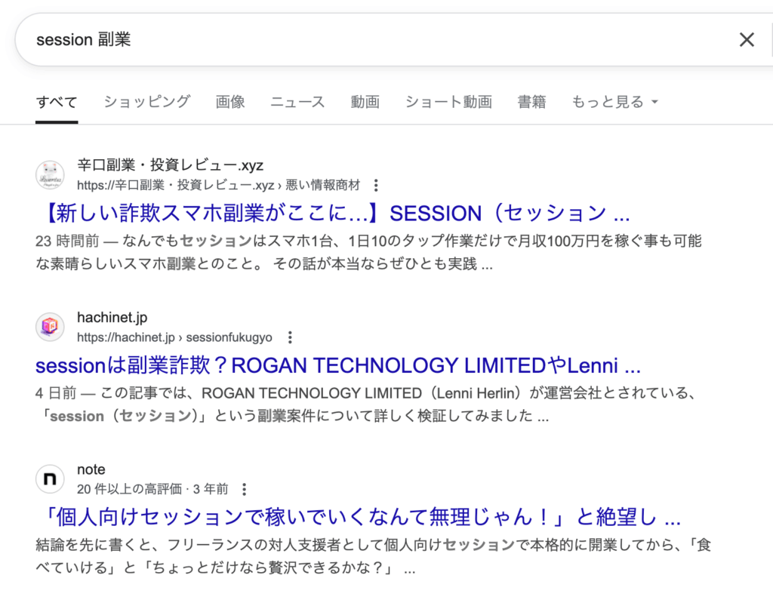Image resolution: width=773 pixels, height=606 pixels.
Task: Open the 【新しい詐欺スマホ副業がここに…】 result
Action: point(334,213)
